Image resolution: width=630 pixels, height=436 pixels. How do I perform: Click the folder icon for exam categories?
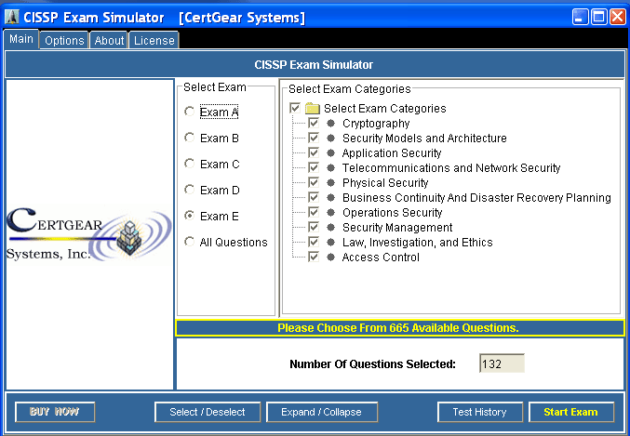point(312,108)
